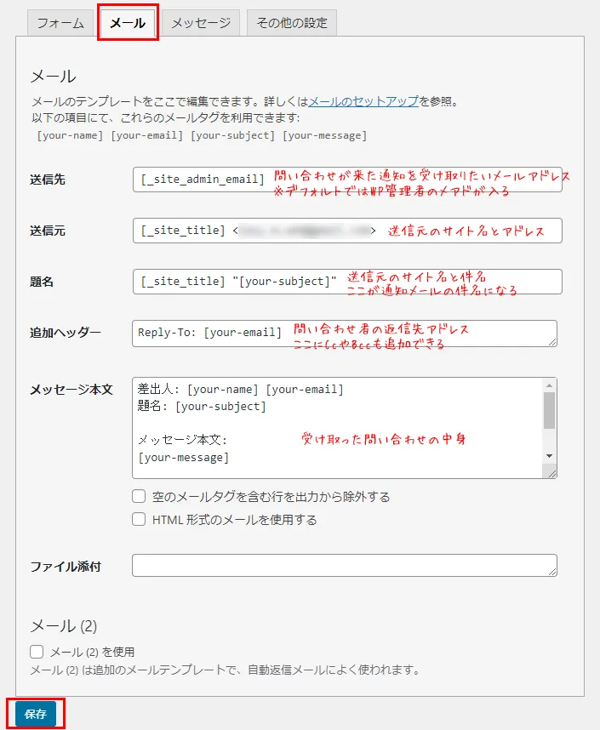Toggle HTML 形式のメールを使用する checkbox
Viewport: 600px width, 730px height.
point(139,519)
